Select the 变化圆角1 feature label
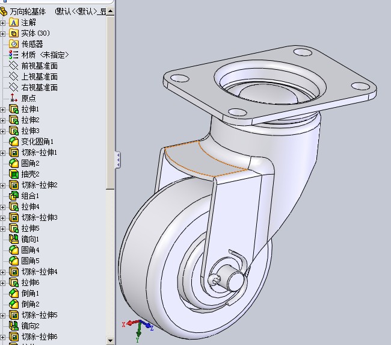 [37, 141]
